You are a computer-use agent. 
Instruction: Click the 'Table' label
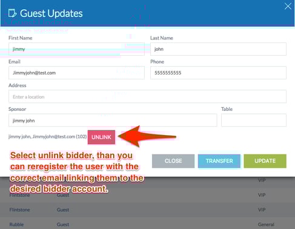227,109
